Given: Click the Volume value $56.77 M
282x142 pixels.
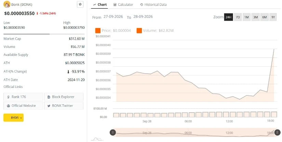Looking at the screenshot, I should pos(78,47).
